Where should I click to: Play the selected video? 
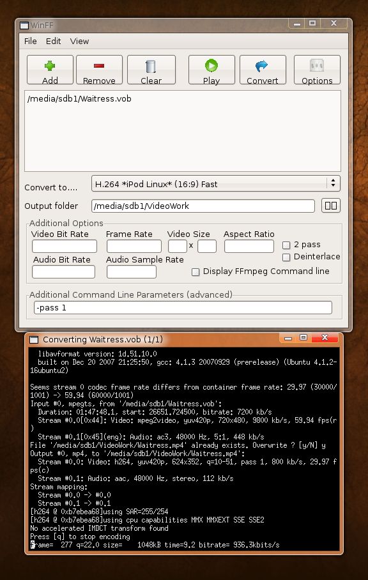[211, 70]
